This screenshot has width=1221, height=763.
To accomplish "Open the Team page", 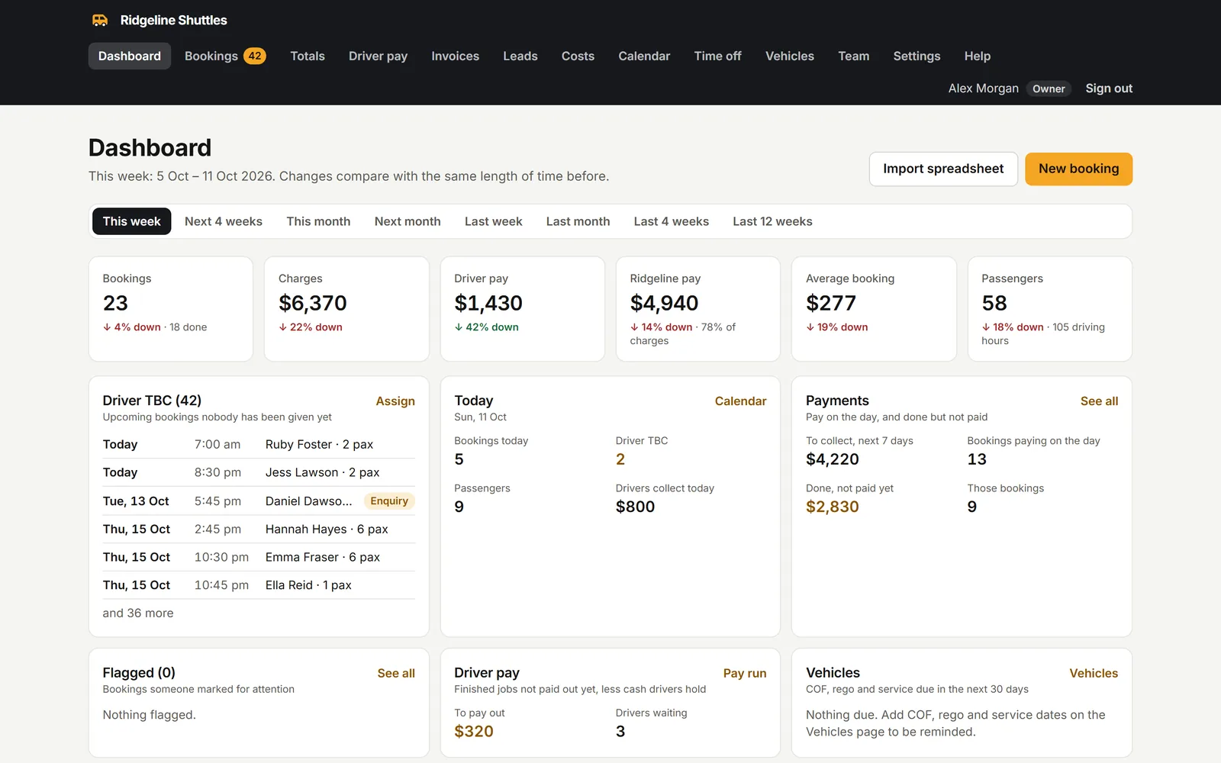I will (x=854, y=56).
